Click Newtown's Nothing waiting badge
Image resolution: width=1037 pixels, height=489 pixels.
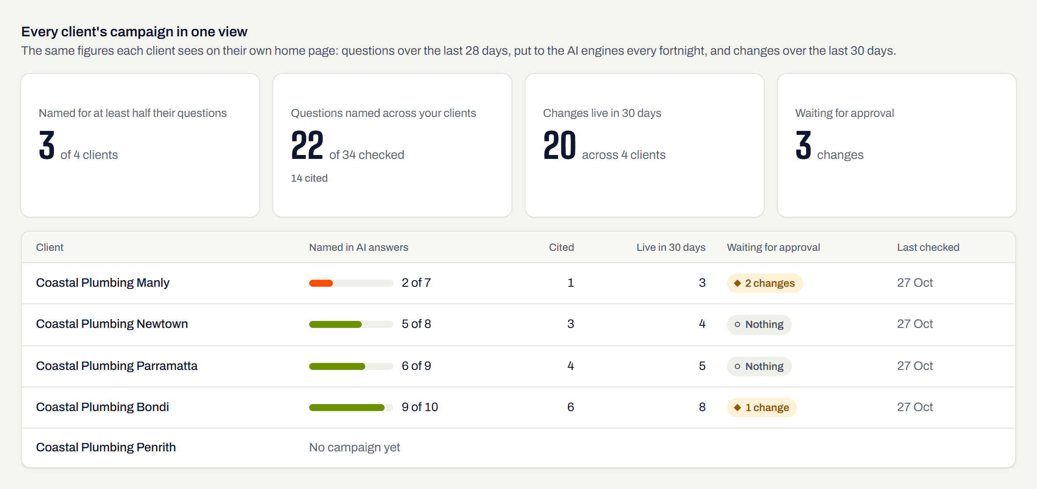click(x=759, y=324)
